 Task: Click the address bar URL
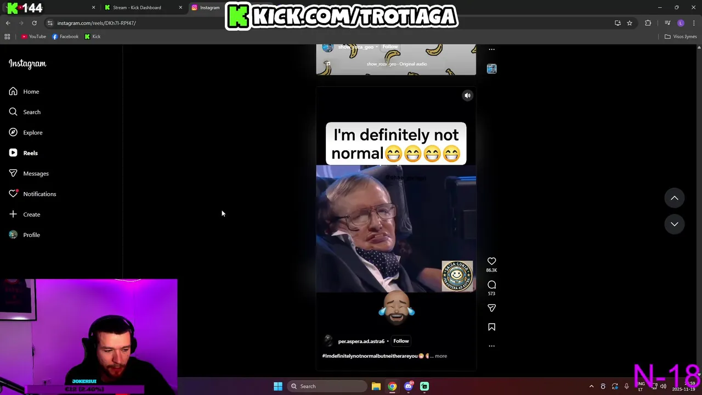pos(97,23)
